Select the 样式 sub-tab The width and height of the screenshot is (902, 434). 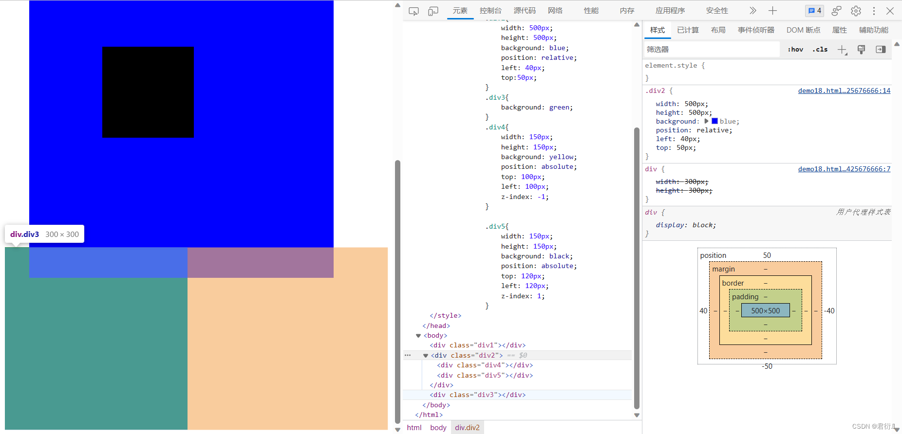click(658, 30)
